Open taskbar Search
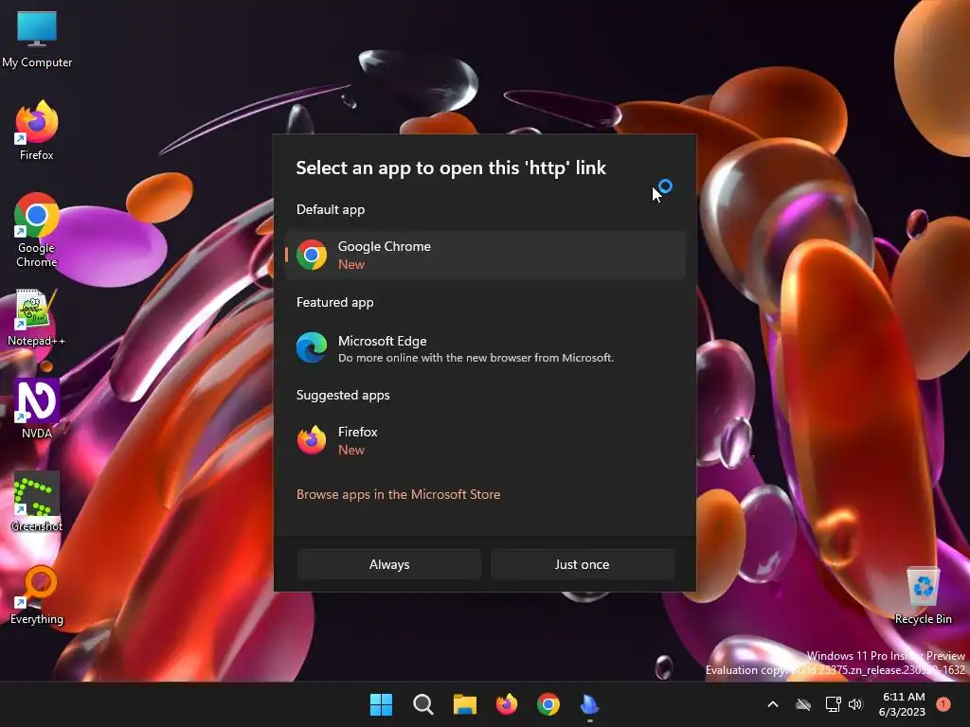Viewport: 970px width, 727px height. click(x=423, y=704)
